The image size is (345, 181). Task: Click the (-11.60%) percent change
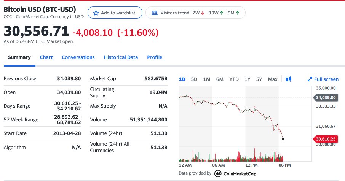(x=138, y=32)
